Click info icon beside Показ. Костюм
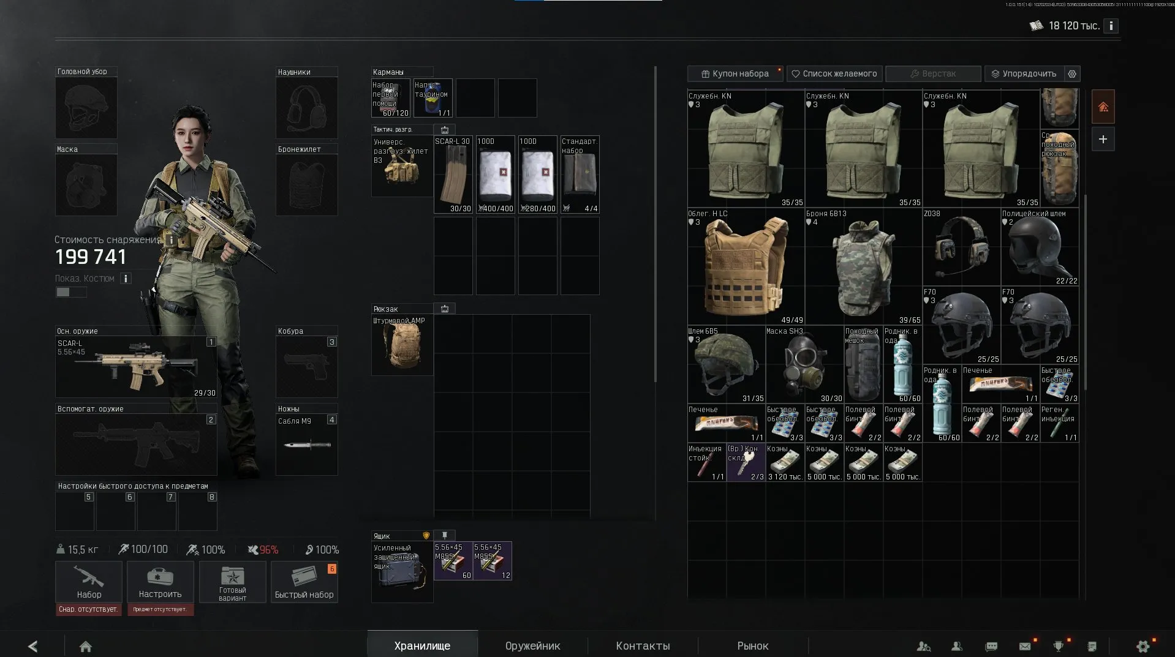1175x657 pixels. tap(126, 279)
